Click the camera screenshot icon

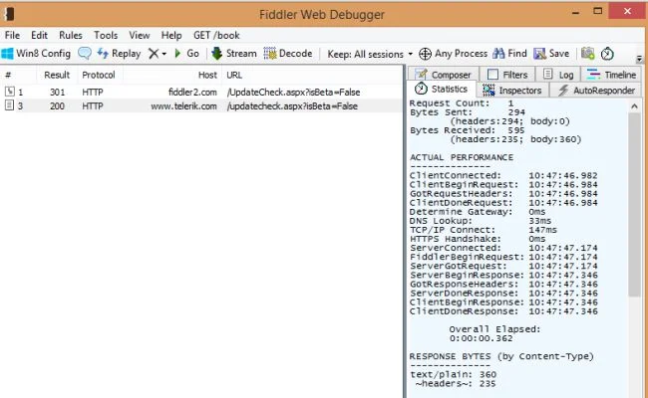(587, 54)
